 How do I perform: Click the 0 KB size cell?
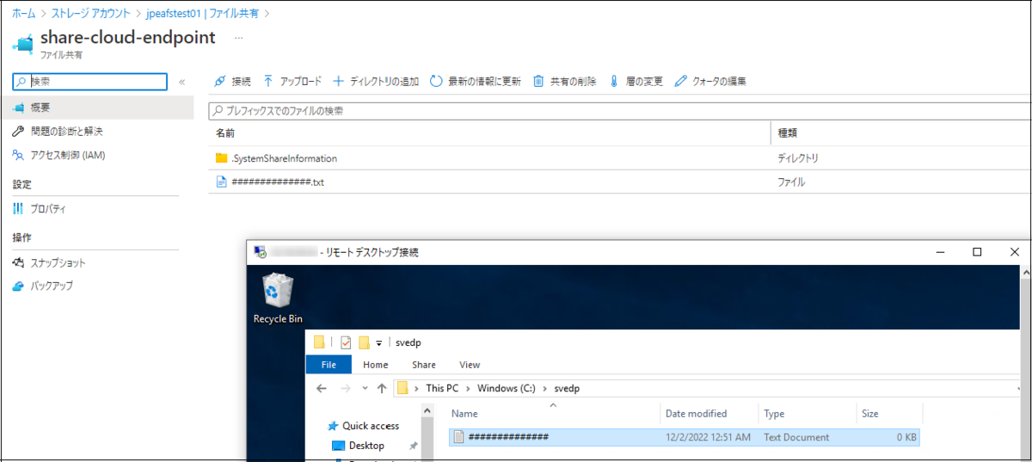(x=906, y=438)
